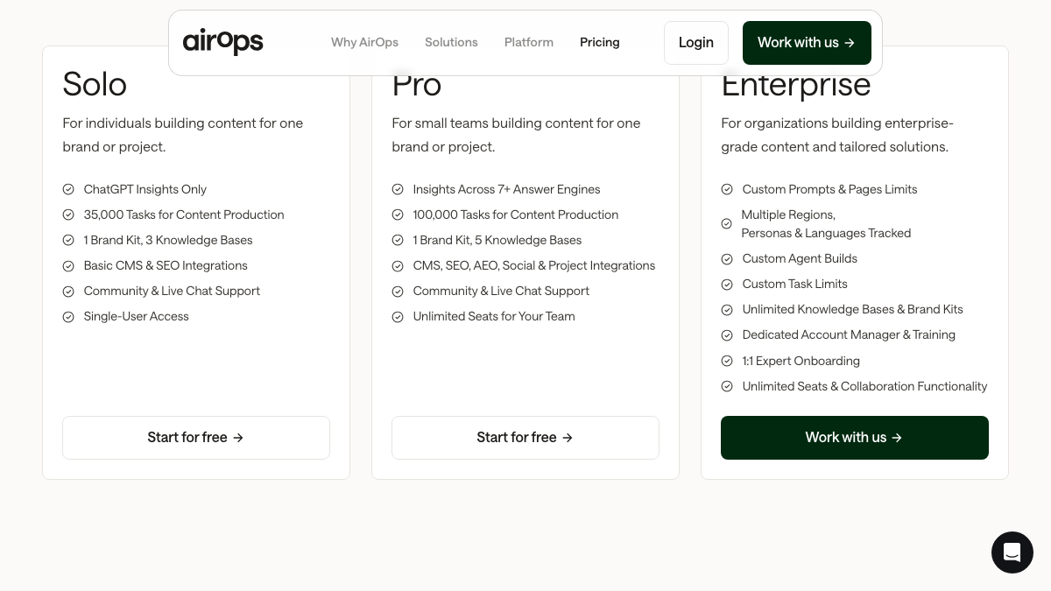Go to the Pricing page
Viewport: 1051px width, 591px height.
tap(600, 42)
